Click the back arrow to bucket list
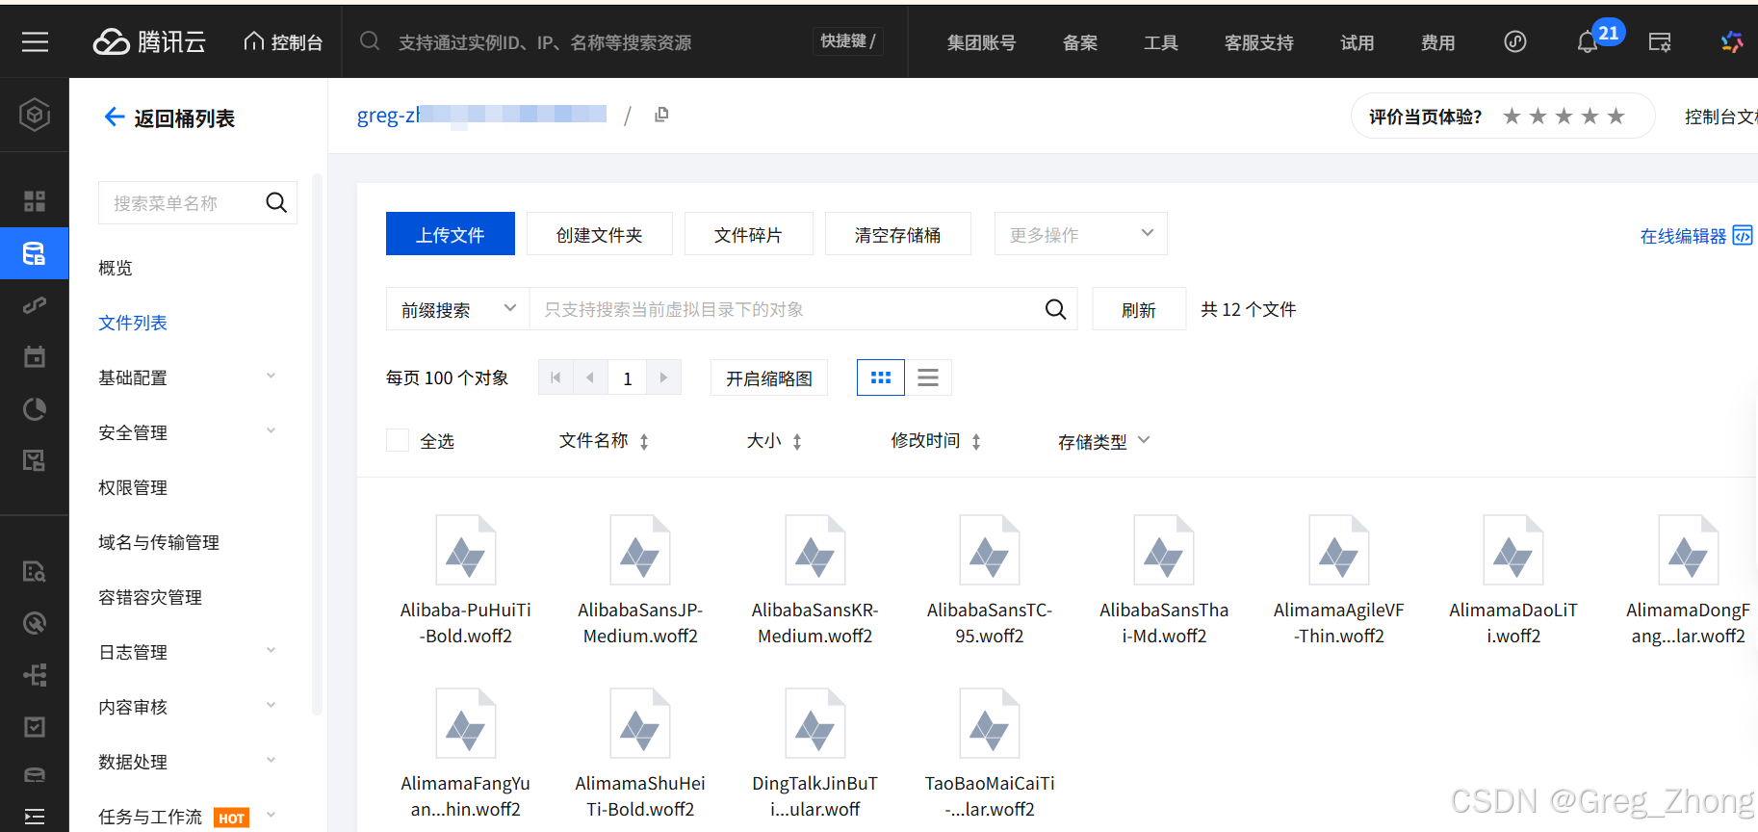This screenshot has width=1758, height=832. coord(115,117)
